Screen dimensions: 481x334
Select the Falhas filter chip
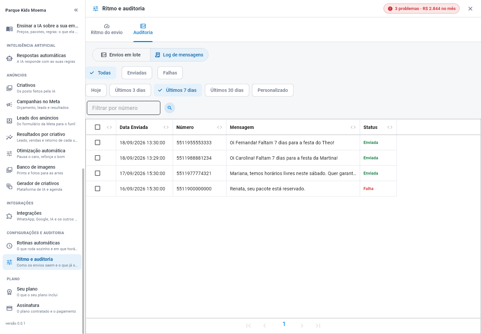(x=170, y=73)
